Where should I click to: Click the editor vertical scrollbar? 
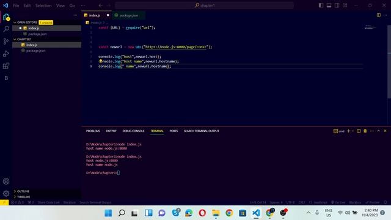coord(389,61)
